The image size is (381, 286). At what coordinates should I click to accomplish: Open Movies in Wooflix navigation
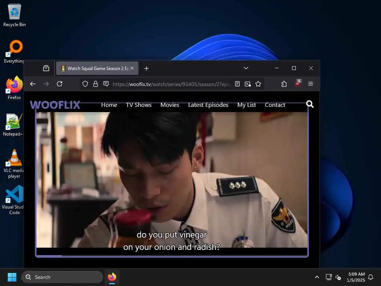pos(170,105)
